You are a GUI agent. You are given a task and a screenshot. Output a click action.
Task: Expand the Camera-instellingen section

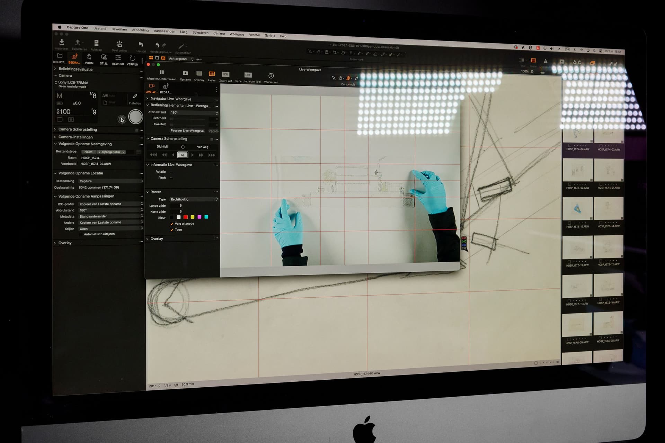[55, 137]
